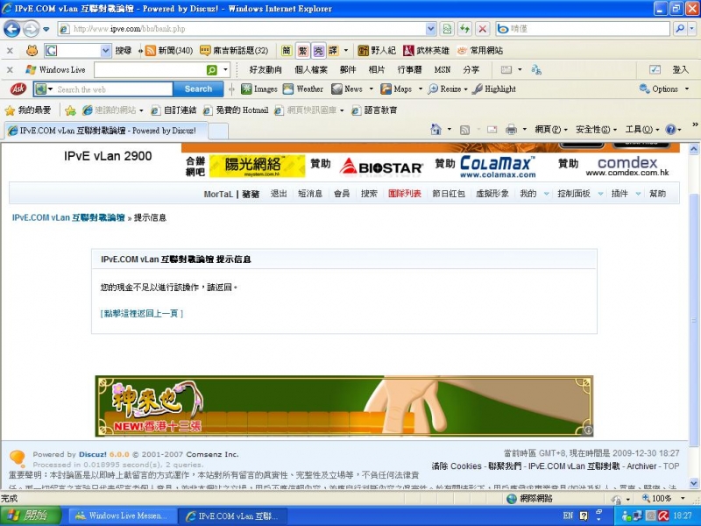Click the 簡 simplified Chinese conversion icon
Image resolution: width=701 pixels, height=526 pixels.
(x=287, y=51)
